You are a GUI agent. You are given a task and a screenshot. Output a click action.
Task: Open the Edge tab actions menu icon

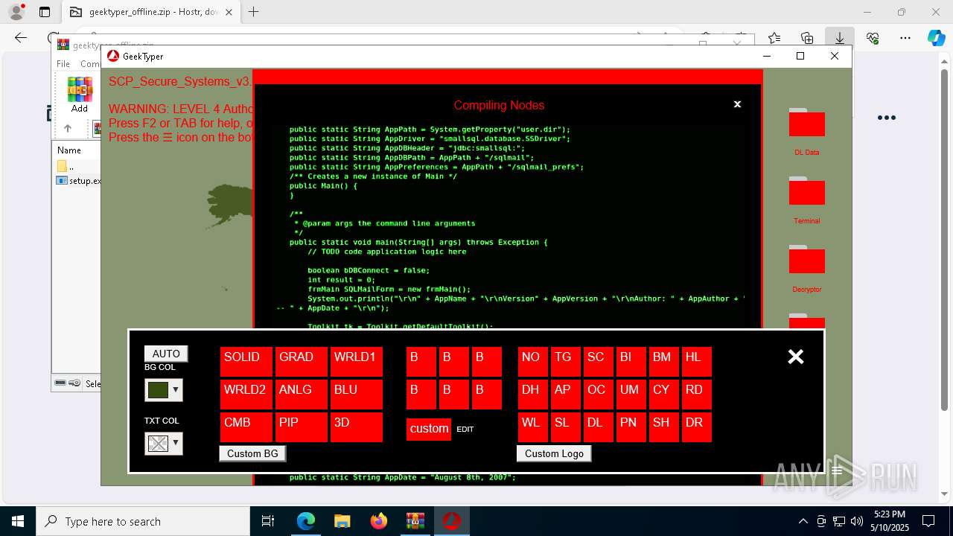(44, 12)
